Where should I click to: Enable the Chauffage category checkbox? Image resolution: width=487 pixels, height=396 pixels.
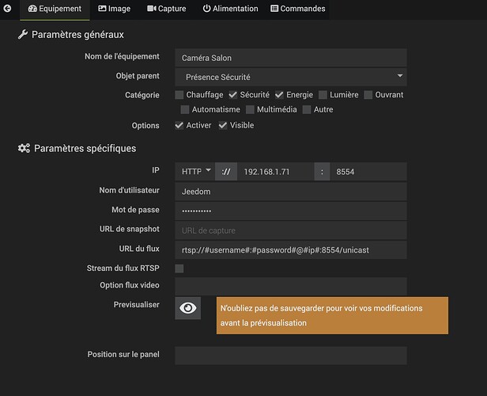(x=179, y=95)
